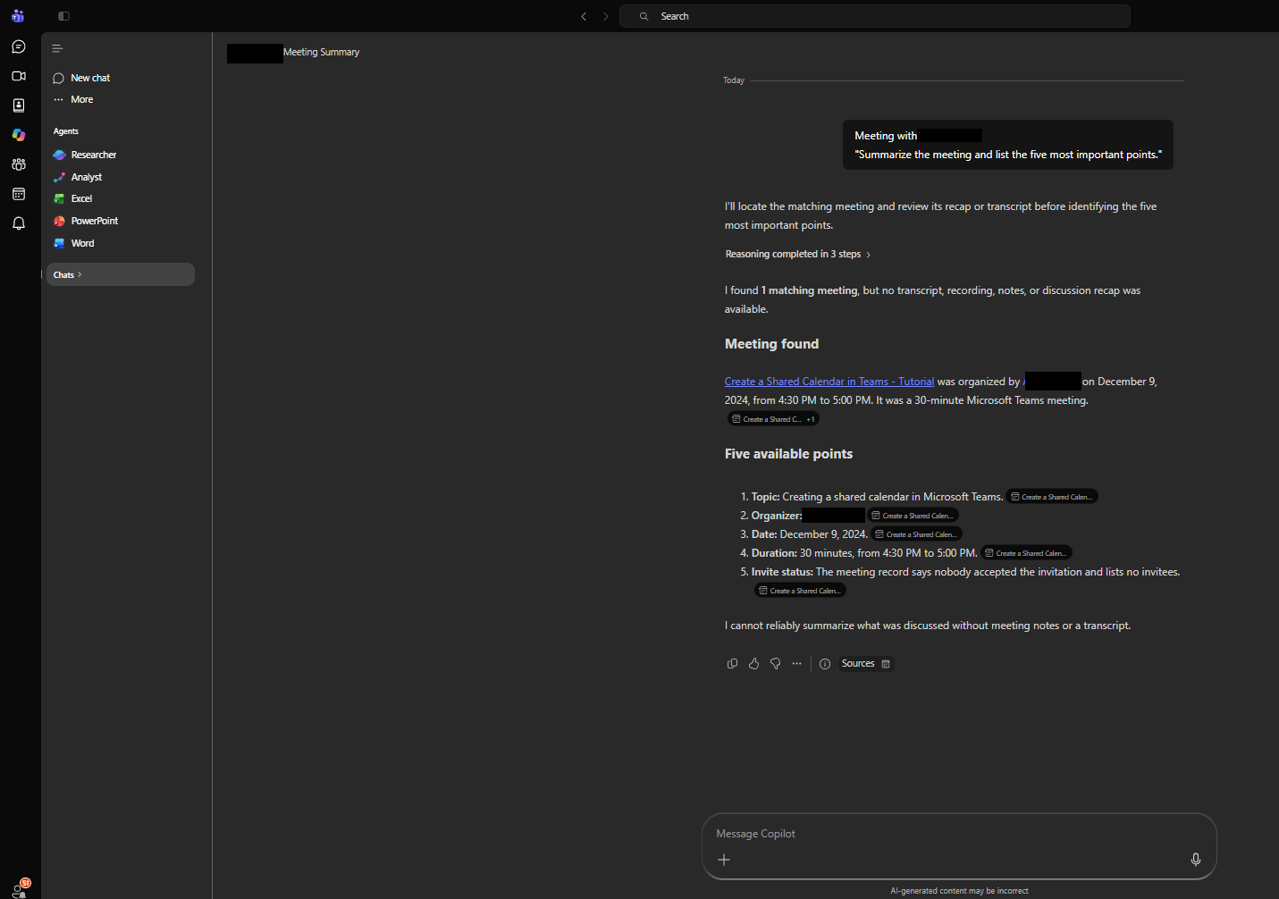Go back with the left arrow

(x=584, y=16)
